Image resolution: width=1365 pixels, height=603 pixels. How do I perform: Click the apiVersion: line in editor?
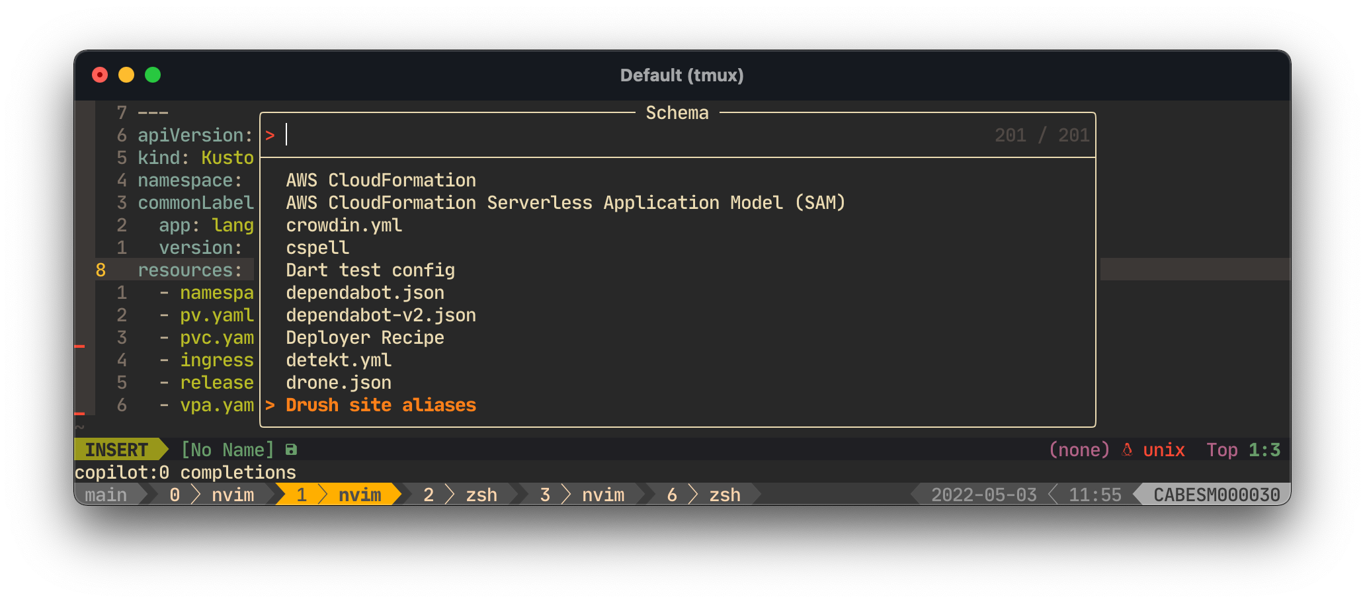pyautogui.click(x=195, y=135)
